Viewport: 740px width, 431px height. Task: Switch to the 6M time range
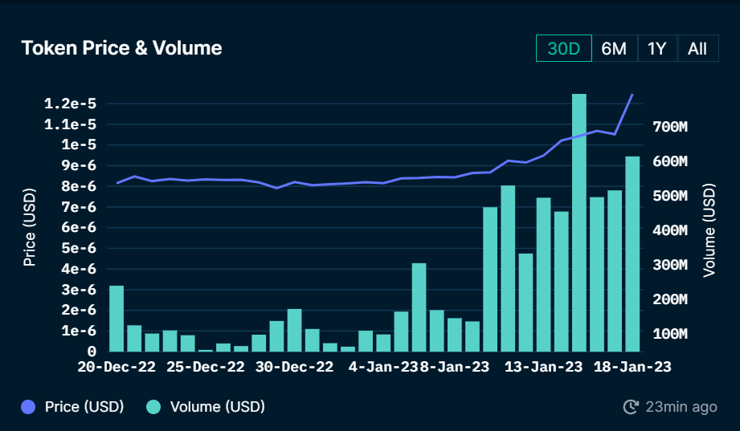click(614, 48)
